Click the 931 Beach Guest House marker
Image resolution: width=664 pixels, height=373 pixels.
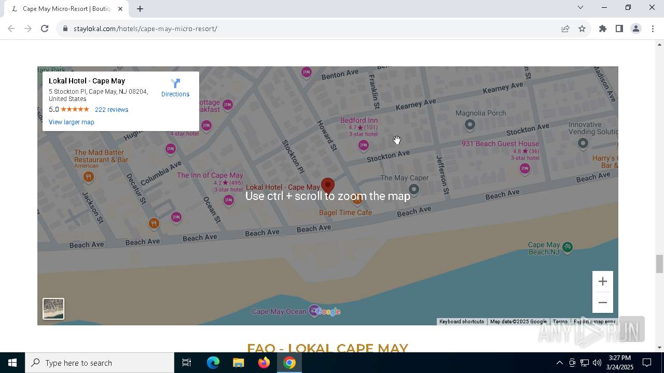(x=525, y=168)
